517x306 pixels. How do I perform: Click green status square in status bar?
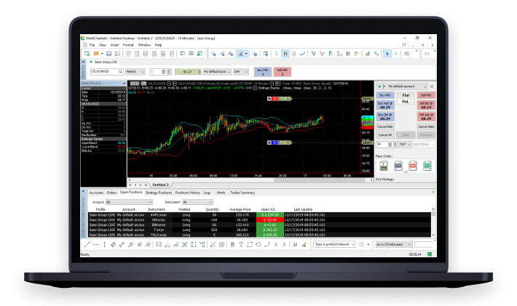430,254
